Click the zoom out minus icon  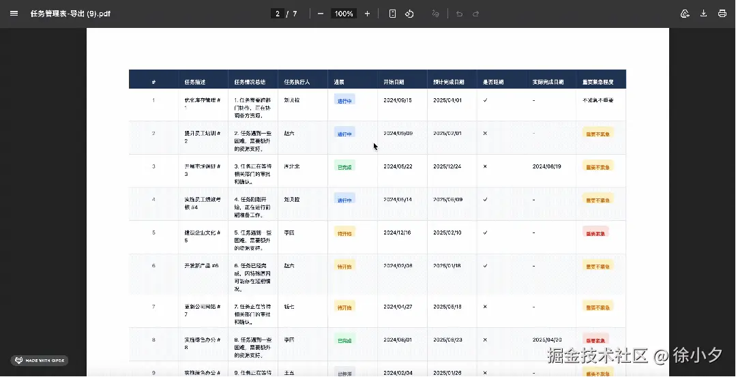click(321, 14)
